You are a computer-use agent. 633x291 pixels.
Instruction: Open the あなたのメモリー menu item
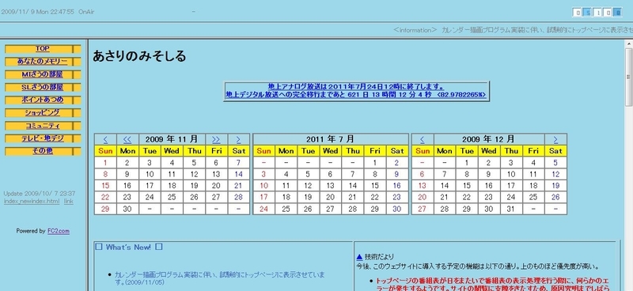pos(43,62)
